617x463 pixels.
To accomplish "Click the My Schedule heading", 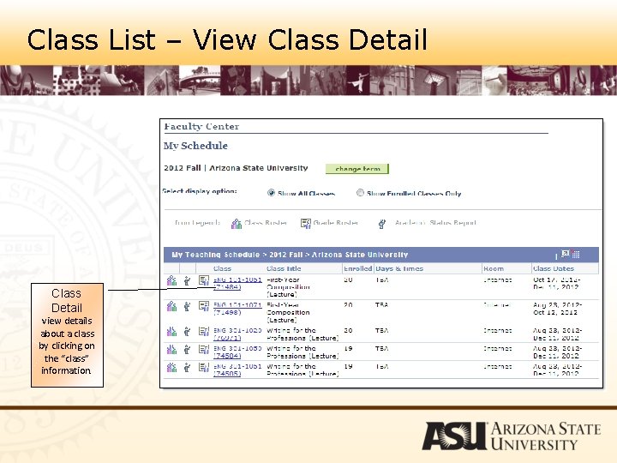I will click(195, 146).
